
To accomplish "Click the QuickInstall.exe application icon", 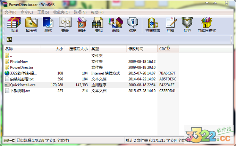I will click(7, 85).
